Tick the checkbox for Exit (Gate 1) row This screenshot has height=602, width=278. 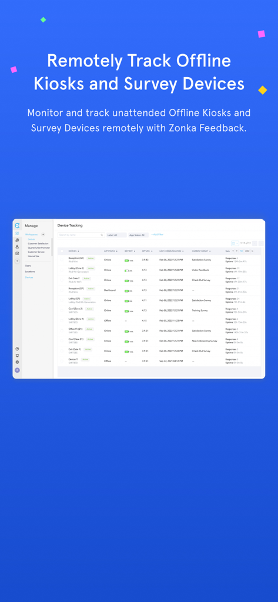(62, 351)
